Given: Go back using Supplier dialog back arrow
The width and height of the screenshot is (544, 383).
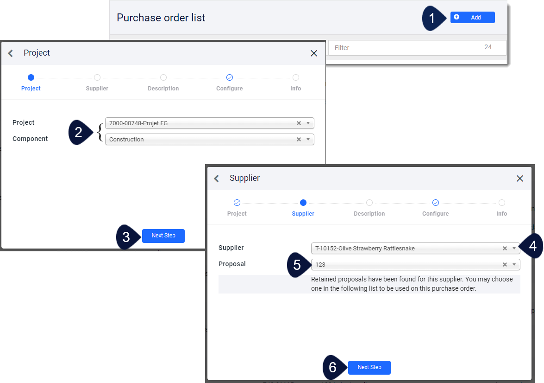Looking at the screenshot, I should [x=217, y=179].
